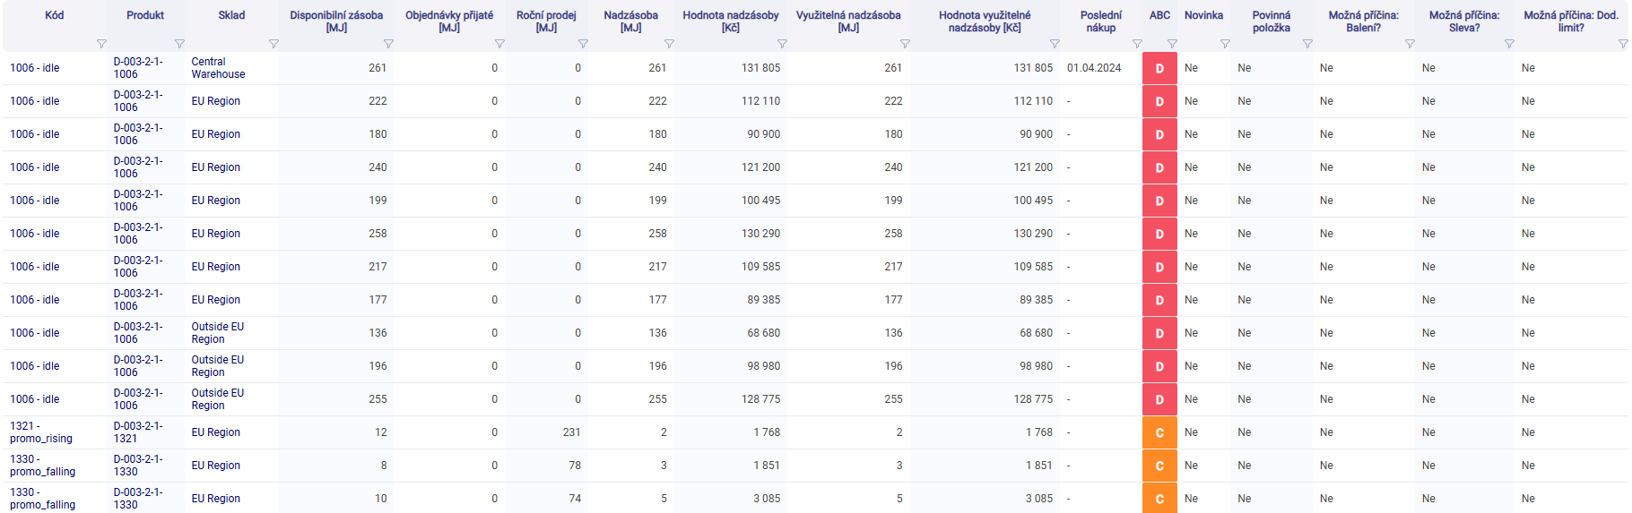Select the Central Warehouse cell

point(218,68)
